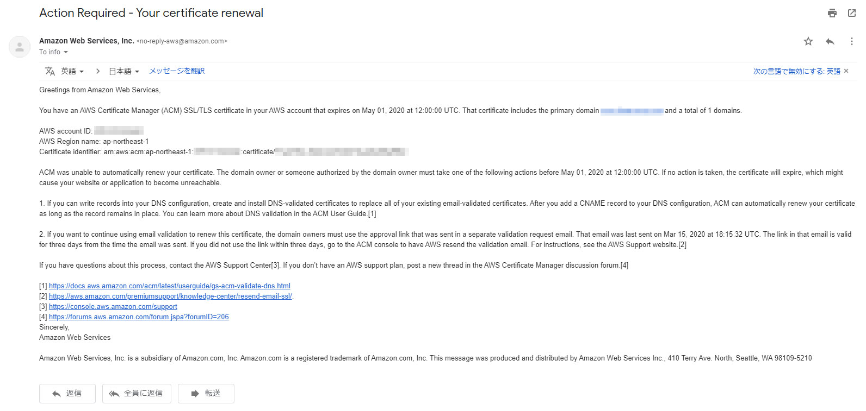Disable translation for 英語 link
The image size is (866, 411).
tap(796, 71)
